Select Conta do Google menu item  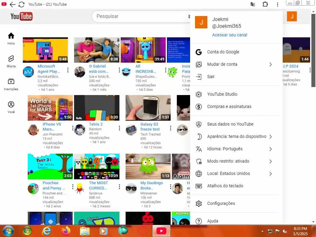pyautogui.click(x=235, y=52)
